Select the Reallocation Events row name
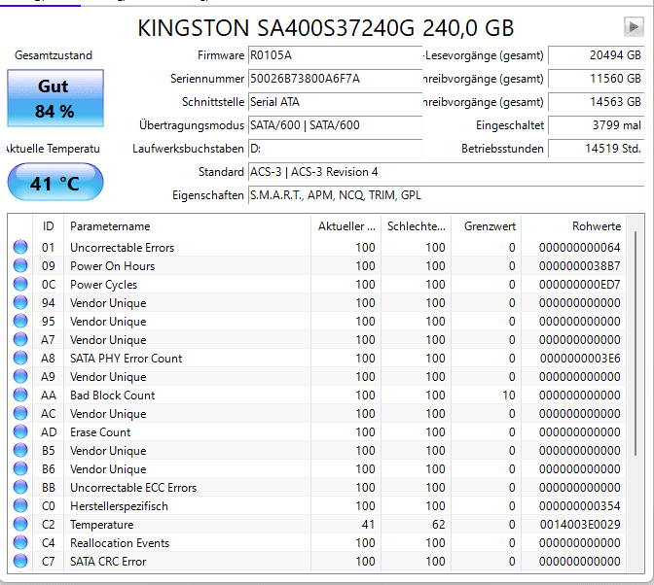 120,543
